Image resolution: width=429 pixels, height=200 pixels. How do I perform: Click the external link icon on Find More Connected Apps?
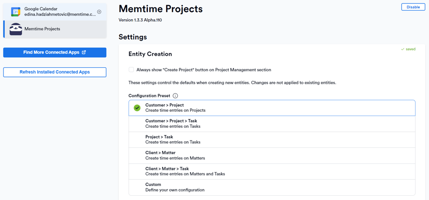[84, 52]
